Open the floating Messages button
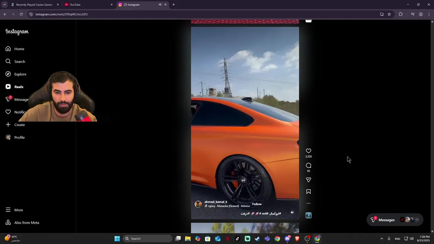Viewport: 434px width, 244px height. point(395,220)
